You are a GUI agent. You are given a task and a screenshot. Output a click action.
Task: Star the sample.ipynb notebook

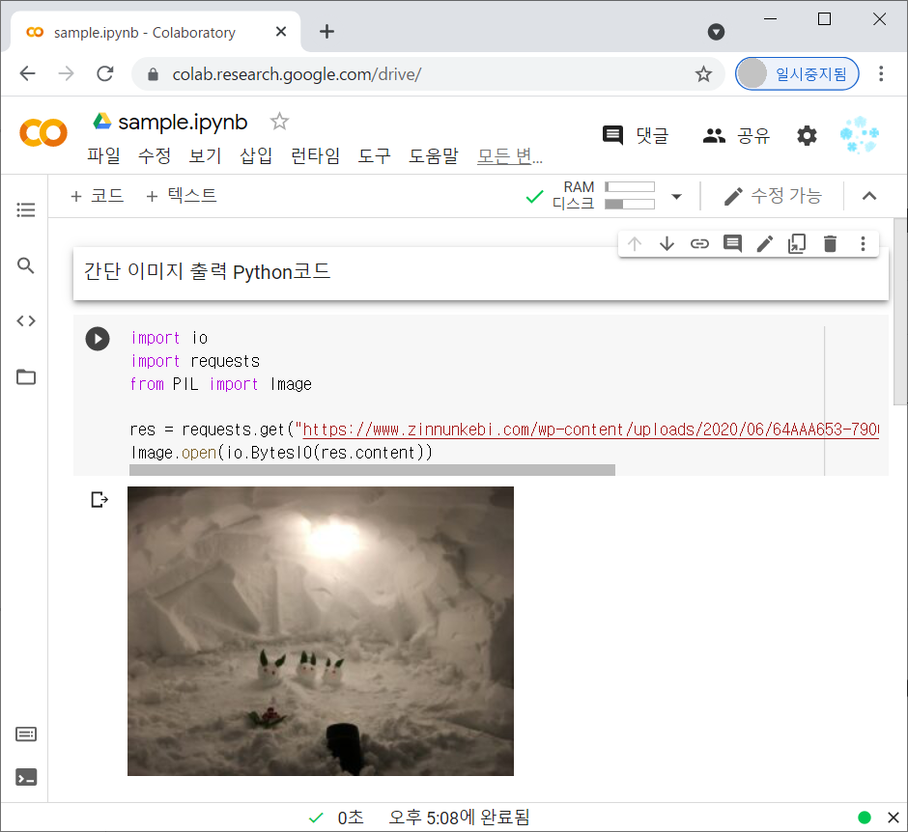279,122
